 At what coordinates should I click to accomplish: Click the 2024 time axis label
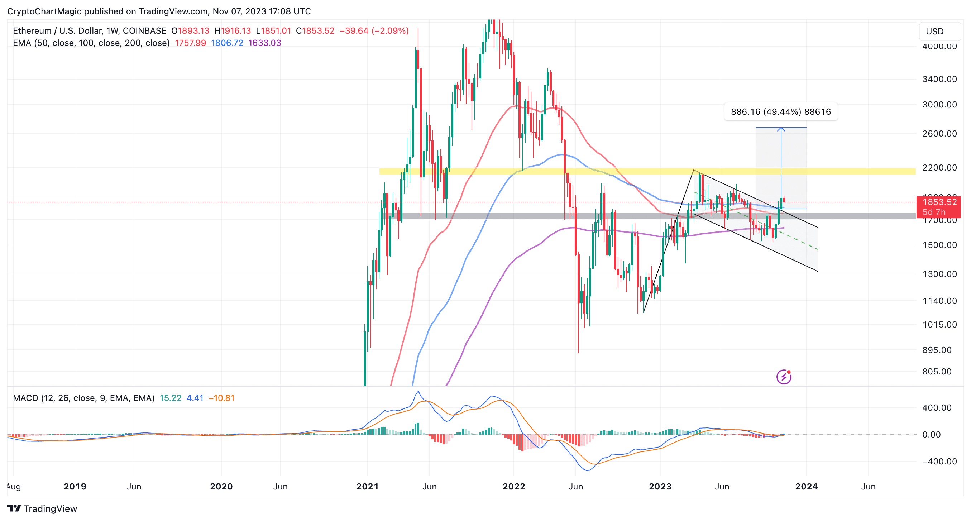(806, 486)
